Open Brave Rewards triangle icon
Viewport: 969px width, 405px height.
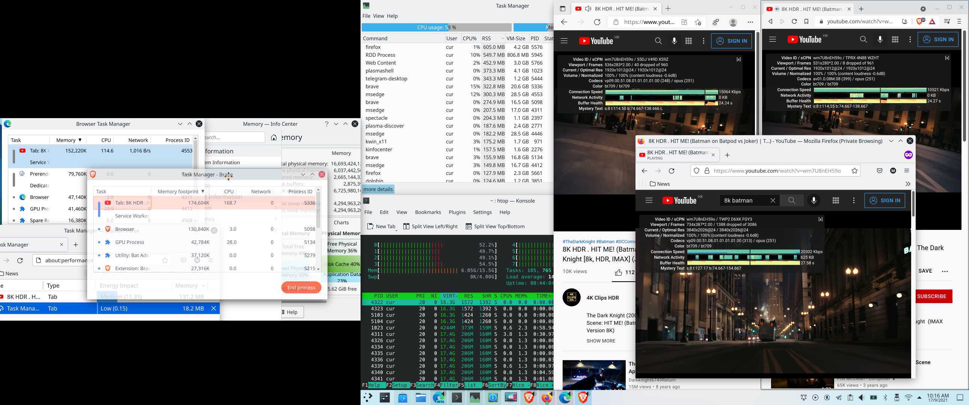click(932, 21)
